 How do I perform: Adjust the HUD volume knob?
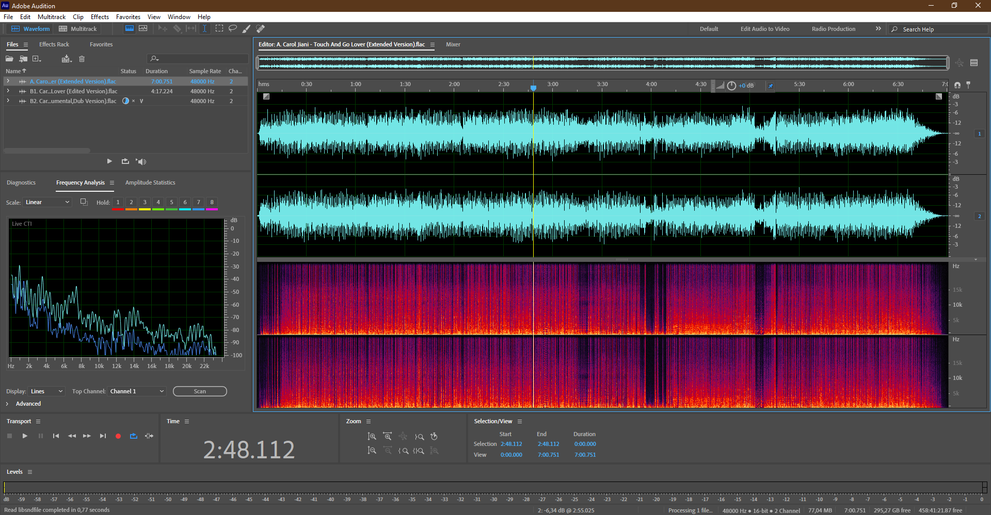tap(731, 86)
